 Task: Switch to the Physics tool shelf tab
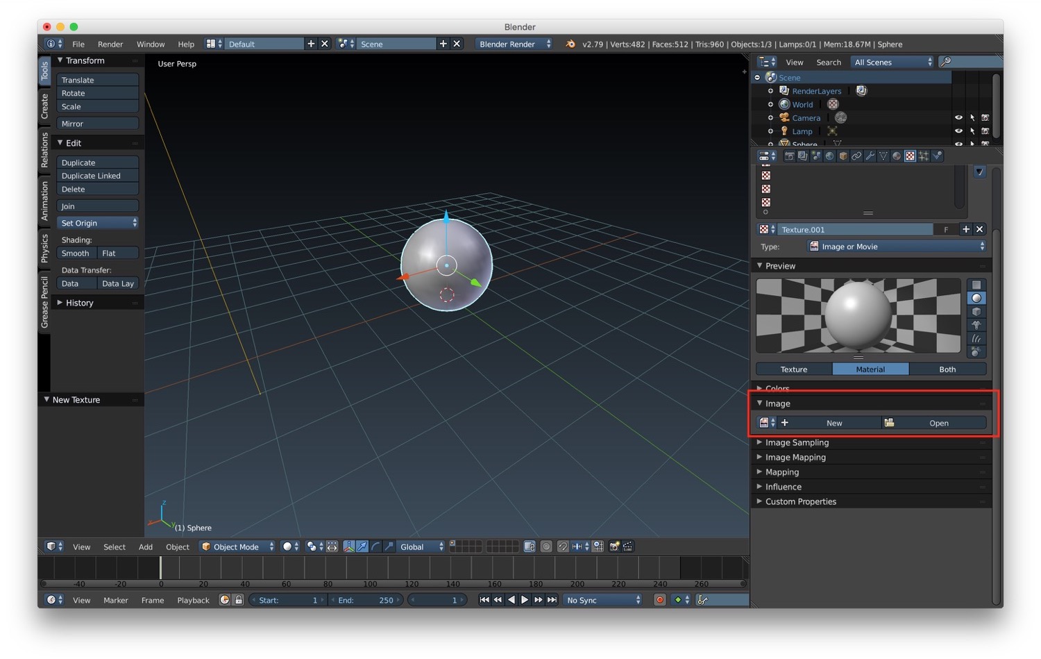coord(44,249)
